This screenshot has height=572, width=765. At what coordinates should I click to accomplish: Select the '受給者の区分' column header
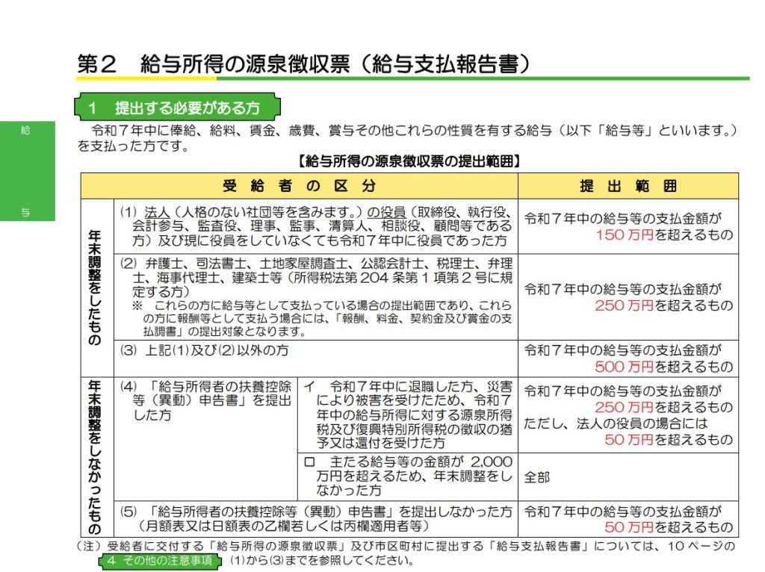coord(299,186)
